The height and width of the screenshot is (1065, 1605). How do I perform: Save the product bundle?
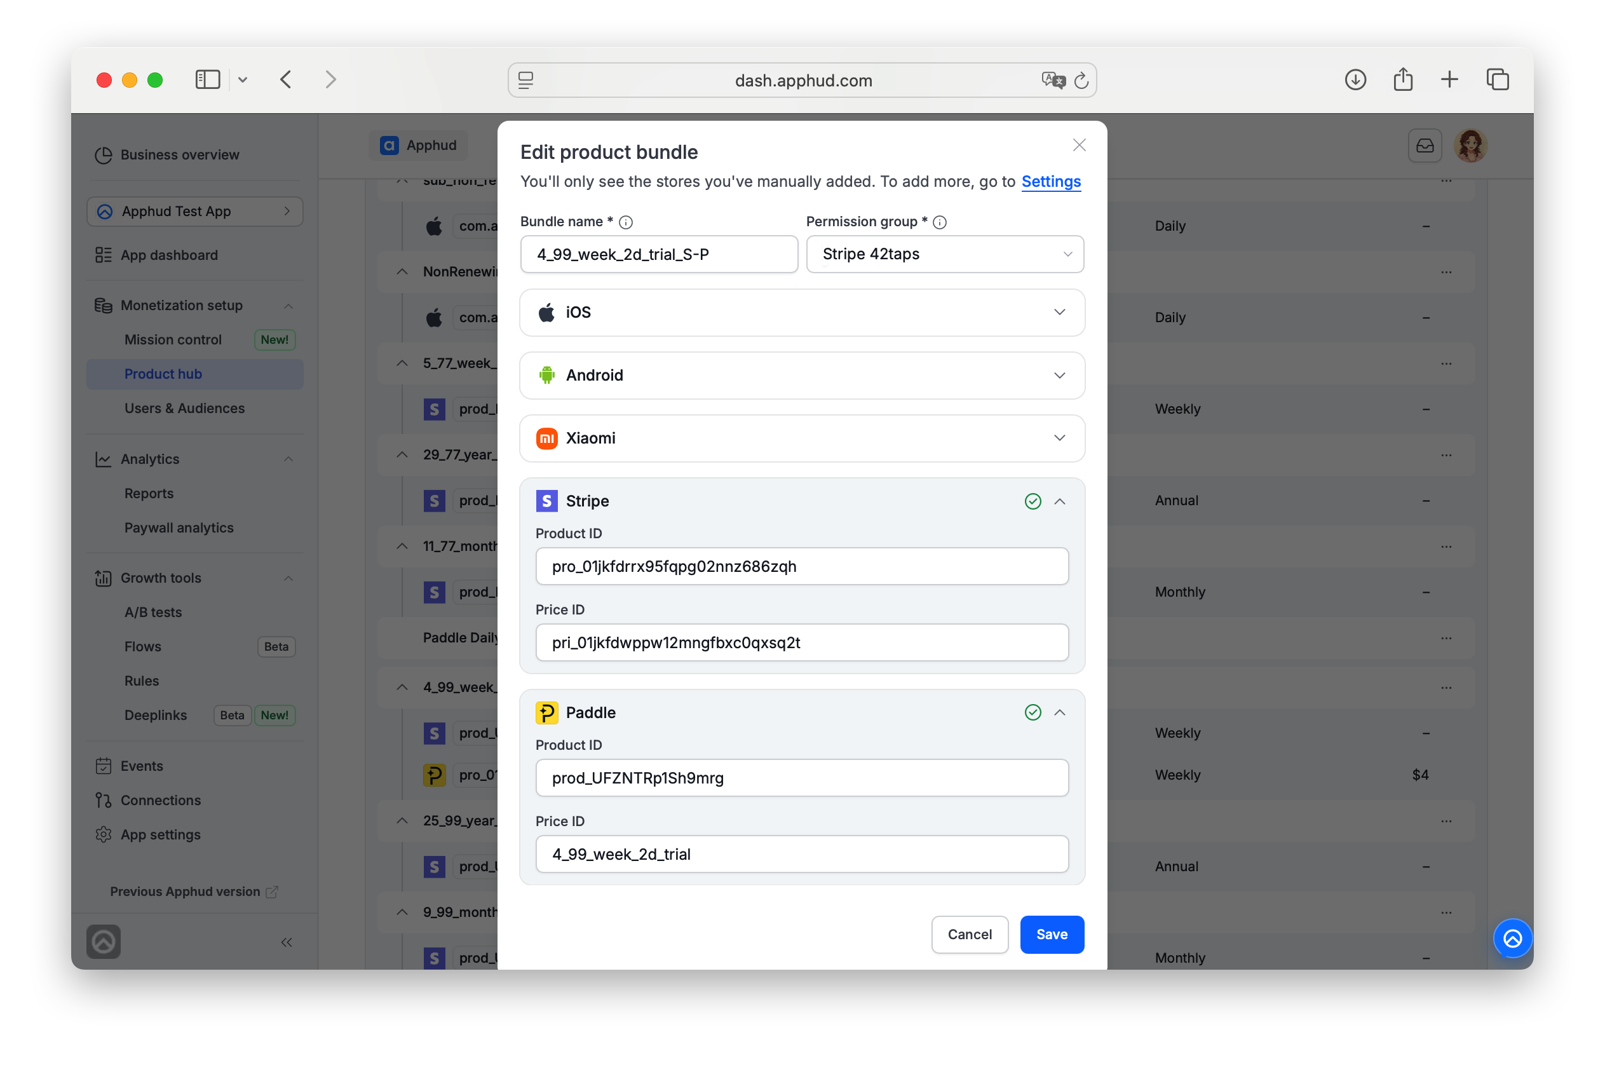[1052, 934]
